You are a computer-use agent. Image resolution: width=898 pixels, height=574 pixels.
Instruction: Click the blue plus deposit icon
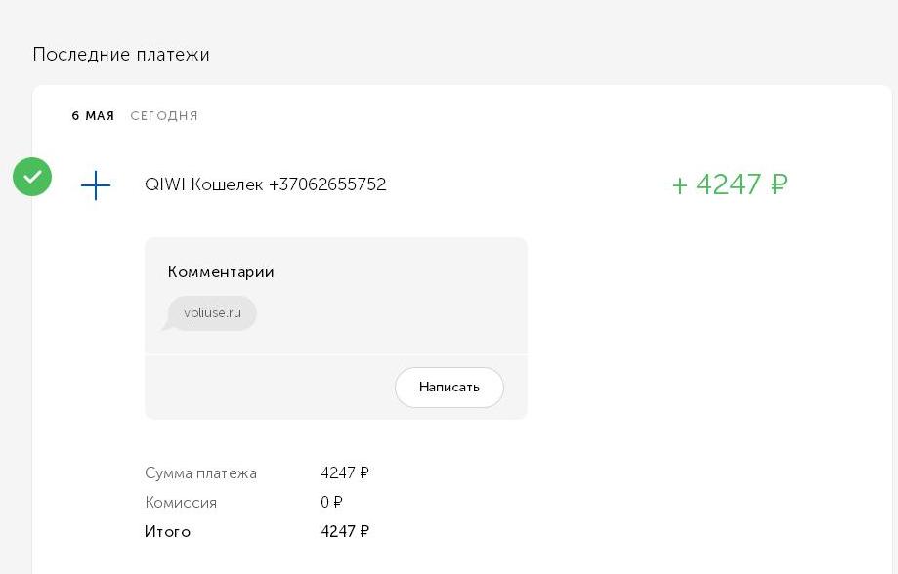[96, 185]
